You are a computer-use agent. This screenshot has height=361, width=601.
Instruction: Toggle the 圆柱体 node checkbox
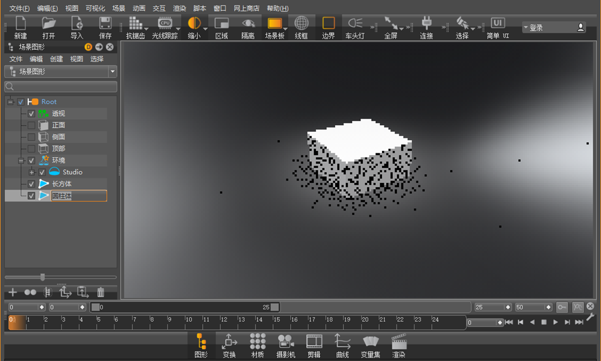click(x=31, y=196)
